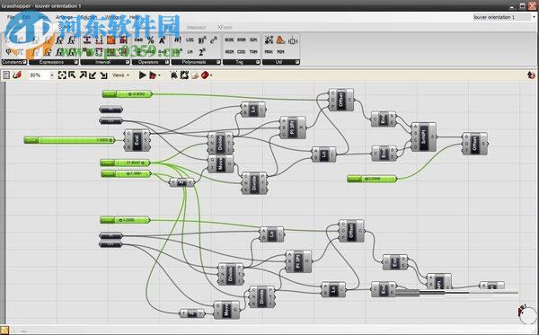Viewport: 539px width, 335px height.
Task: Open the File menu
Action: coord(10,17)
